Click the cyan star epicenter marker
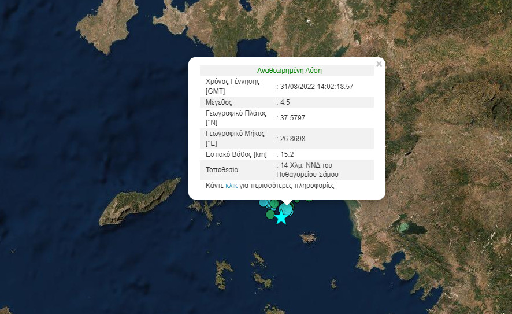 click(x=281, y=217)
